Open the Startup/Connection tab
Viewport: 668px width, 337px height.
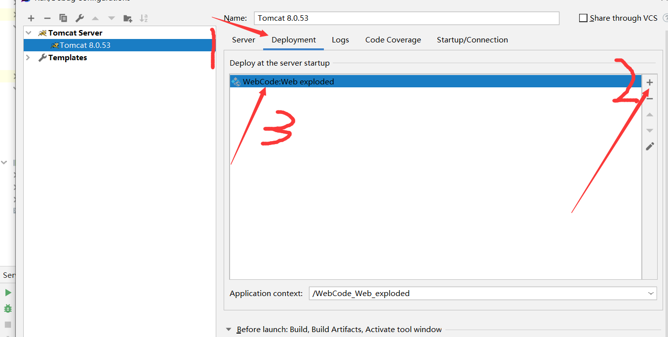(472, 40)
